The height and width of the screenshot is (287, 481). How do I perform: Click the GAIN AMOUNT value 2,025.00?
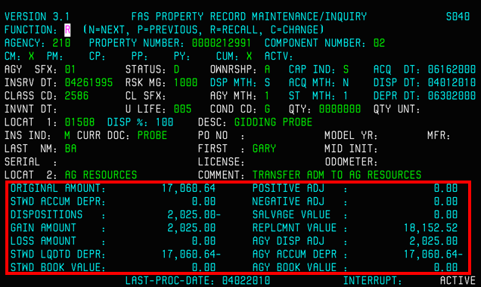191,227
